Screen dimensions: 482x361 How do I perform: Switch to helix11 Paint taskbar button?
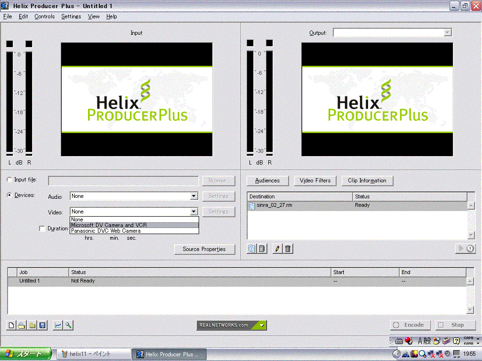pyautogui.click(x=94, y=354)
